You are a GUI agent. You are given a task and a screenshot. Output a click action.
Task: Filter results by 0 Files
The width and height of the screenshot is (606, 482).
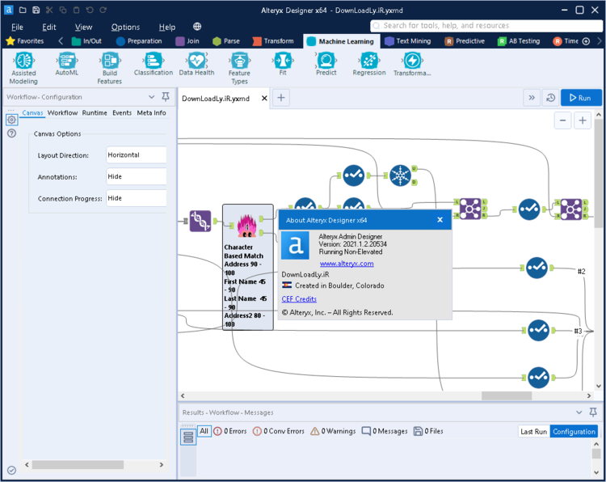click(428, 431)
